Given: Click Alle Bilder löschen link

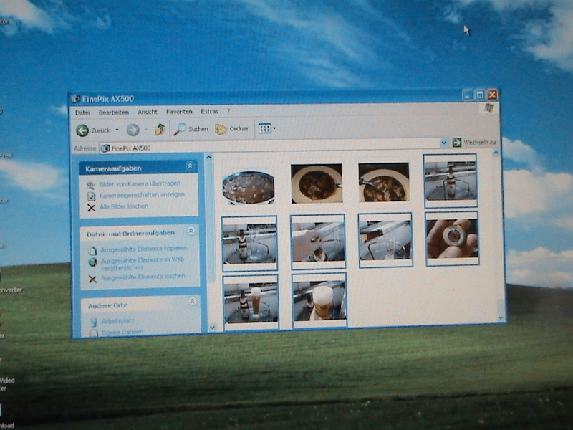Looking at the screenshot, I should click(x=124, y=206).
